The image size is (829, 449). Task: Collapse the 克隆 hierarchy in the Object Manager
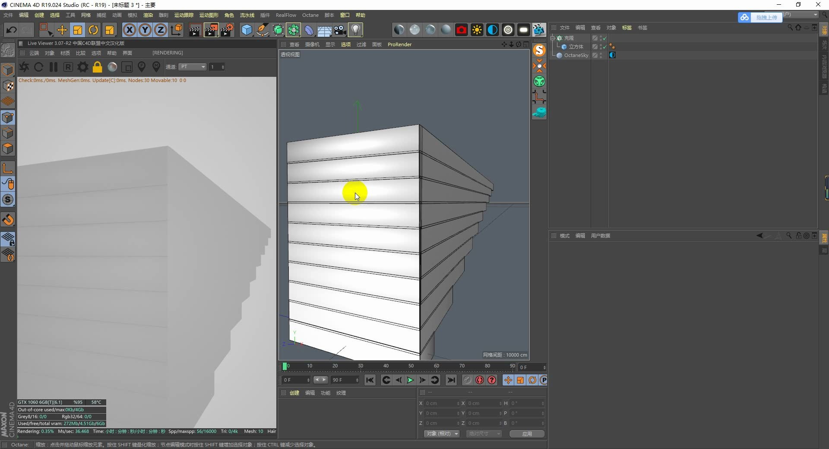(x=553, y=38)
